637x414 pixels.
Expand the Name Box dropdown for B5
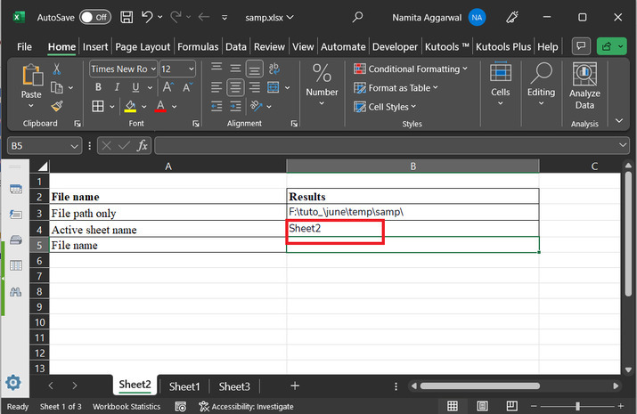75,145
